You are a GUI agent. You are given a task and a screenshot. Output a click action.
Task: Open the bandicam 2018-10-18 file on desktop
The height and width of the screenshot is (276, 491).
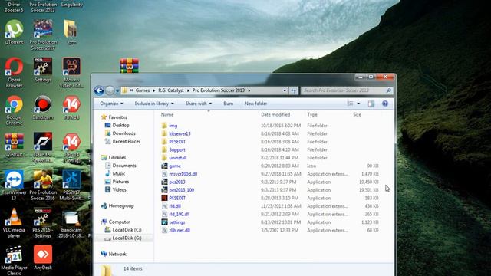click(71, 223)
